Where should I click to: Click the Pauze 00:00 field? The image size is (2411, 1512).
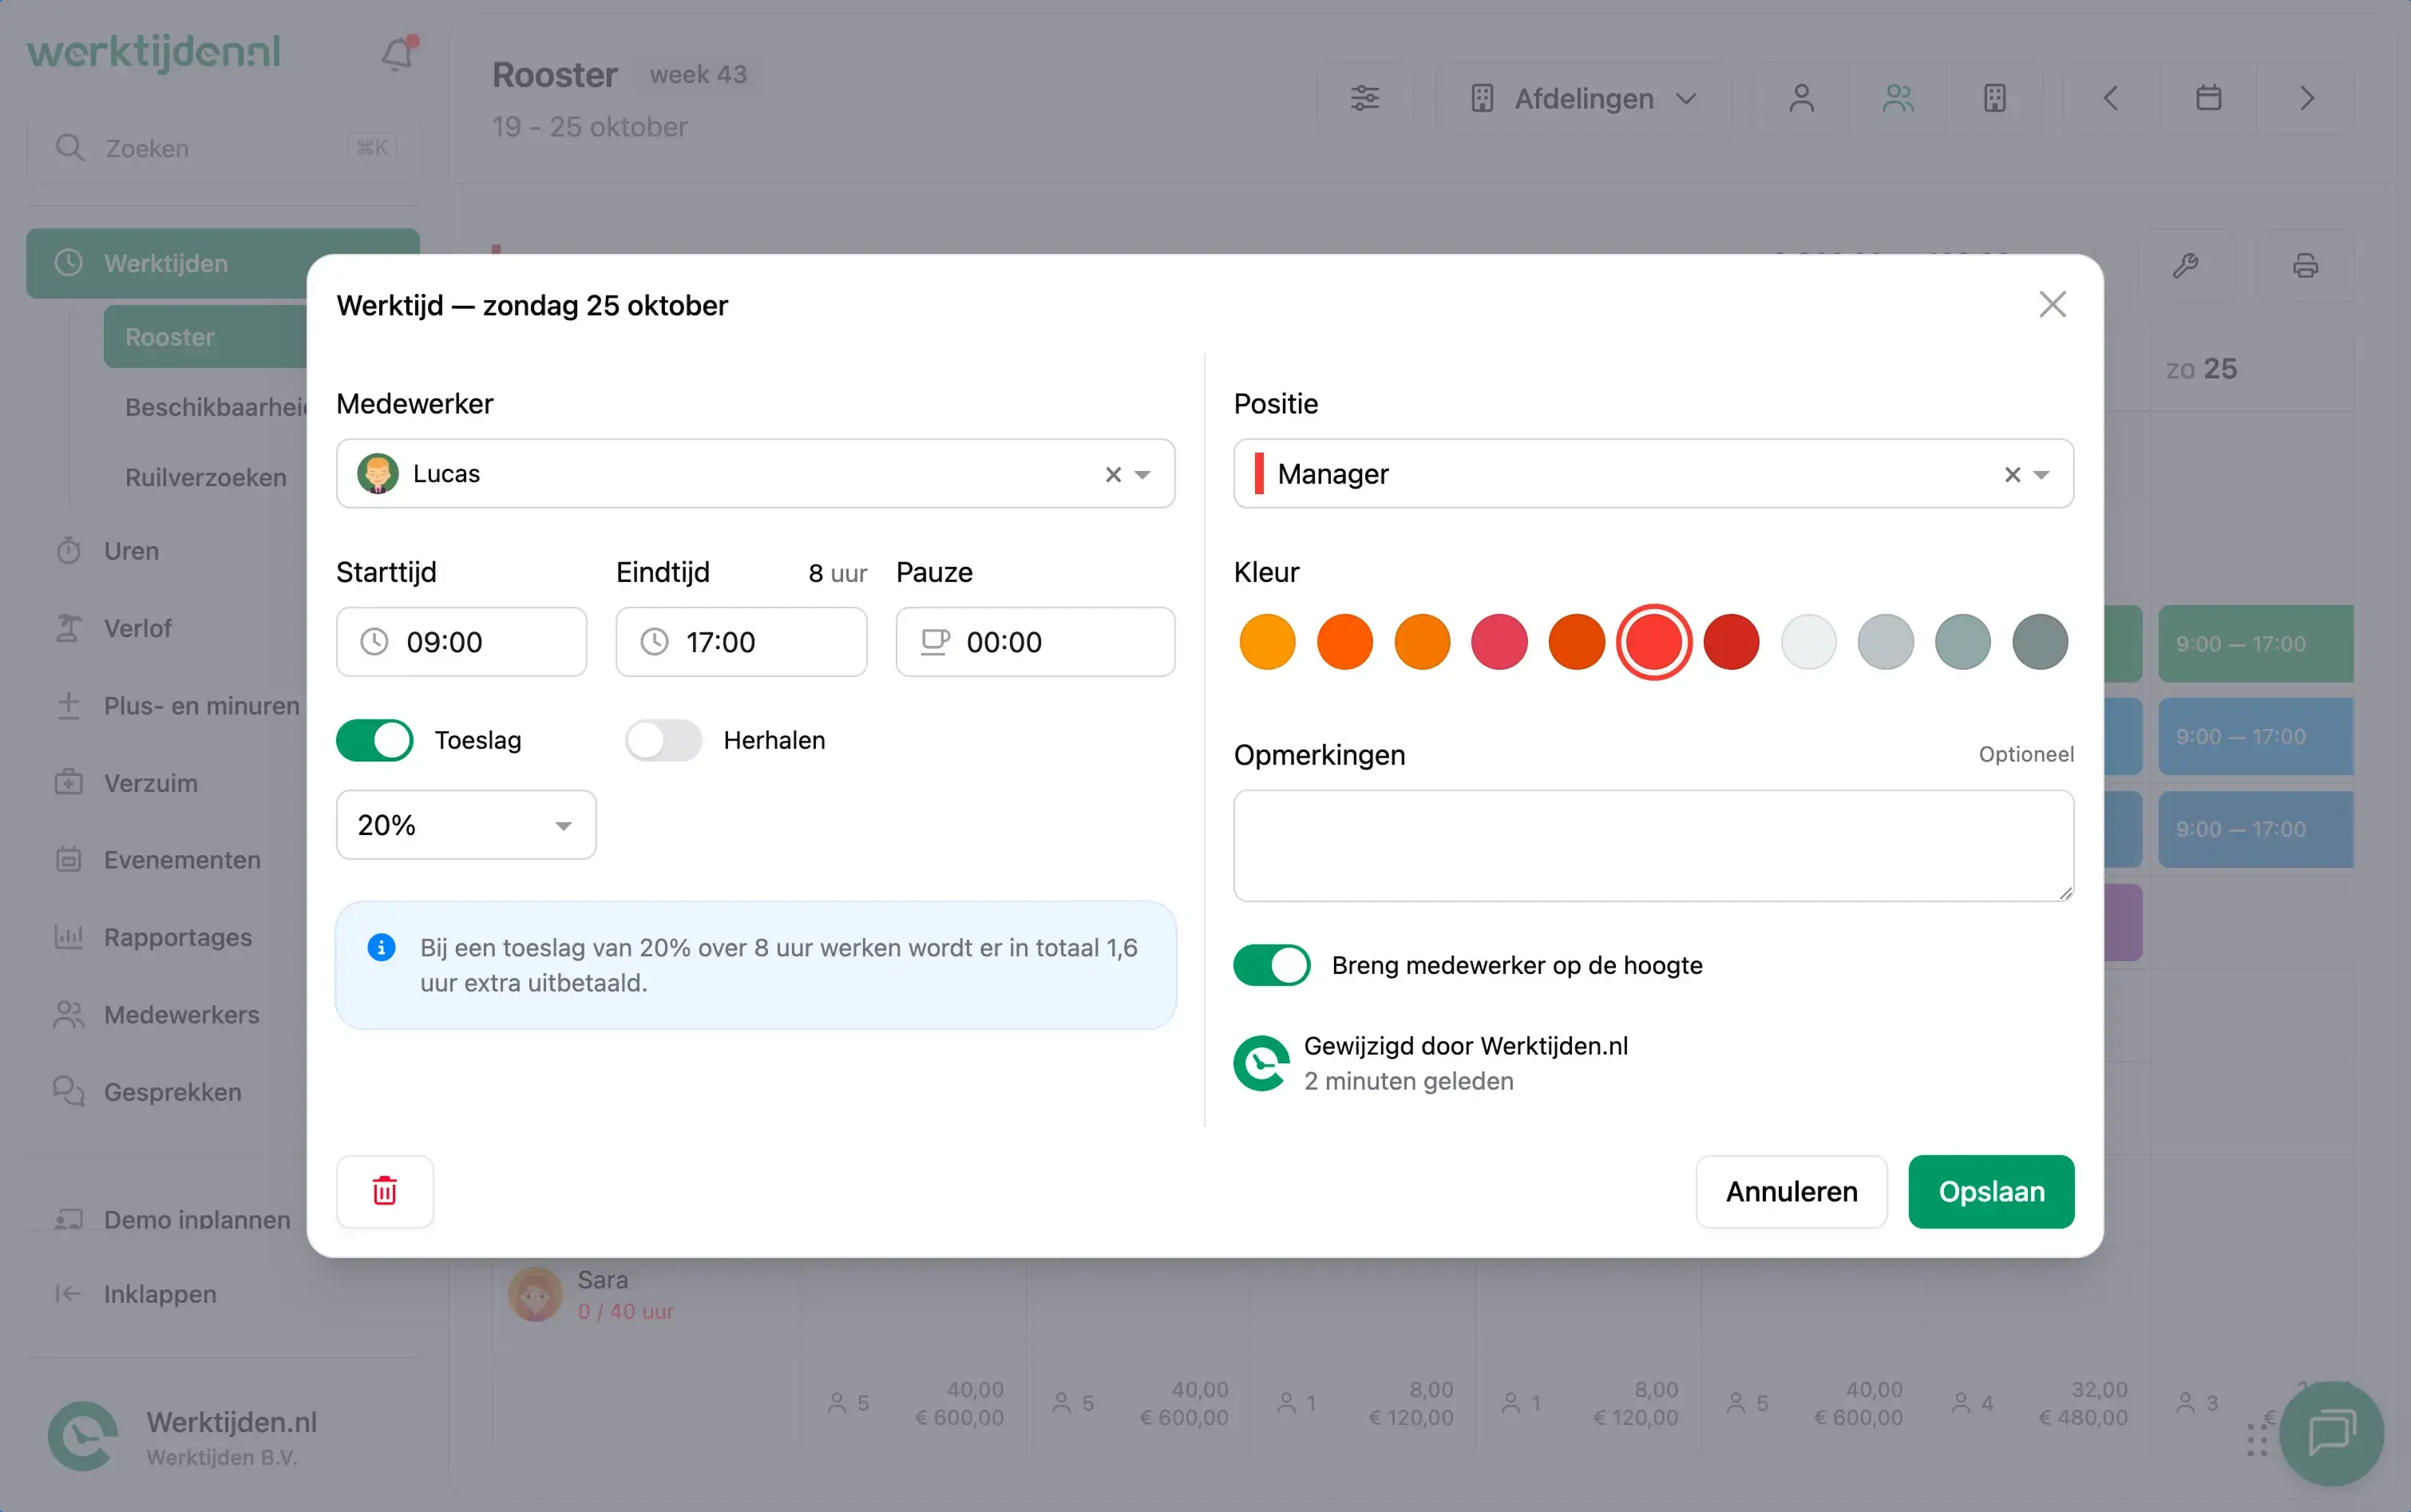click(1035, 642)
